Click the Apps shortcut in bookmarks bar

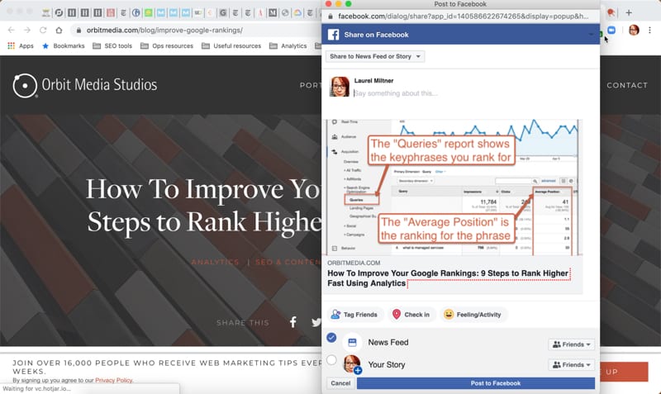coord(20,45)
